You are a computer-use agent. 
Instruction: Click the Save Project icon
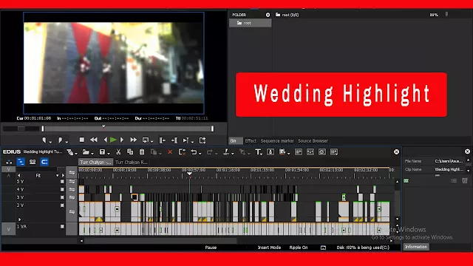[102, 152]
